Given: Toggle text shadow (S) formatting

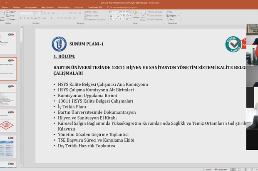Looking at the screenshot, I should pos(32,18).
